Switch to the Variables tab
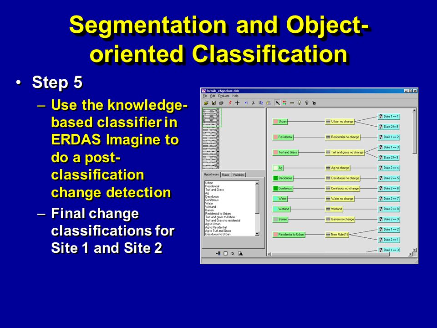Viewport: 437px width, 328px height. tap(239, 175)
